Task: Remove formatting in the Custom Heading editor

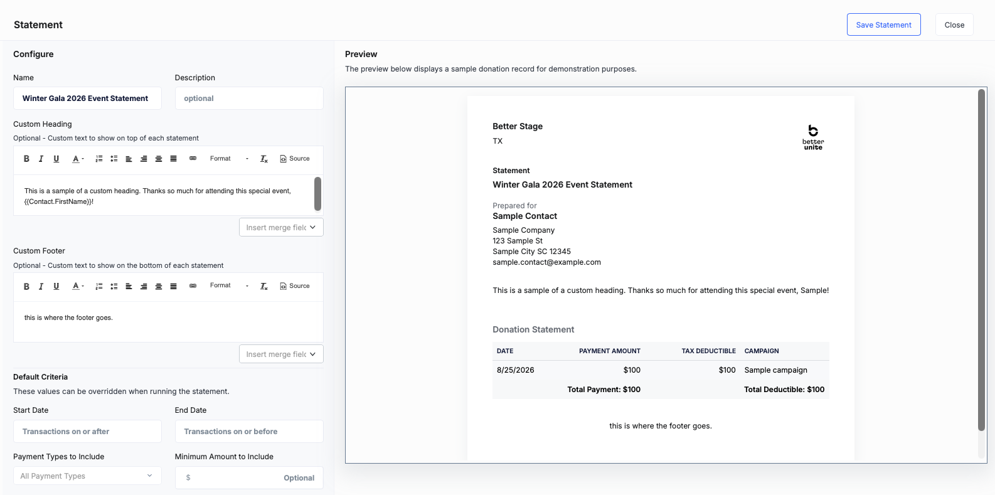Action: coord(264,159)
